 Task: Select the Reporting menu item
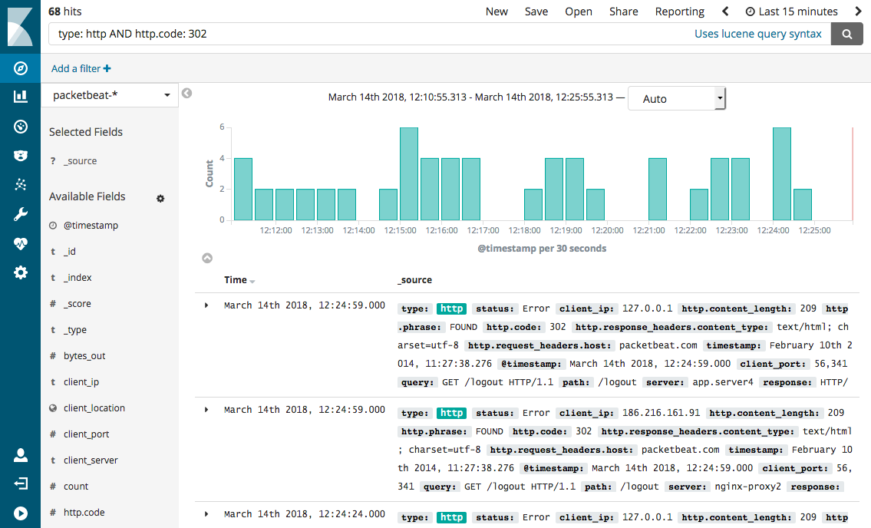(679, 11)
